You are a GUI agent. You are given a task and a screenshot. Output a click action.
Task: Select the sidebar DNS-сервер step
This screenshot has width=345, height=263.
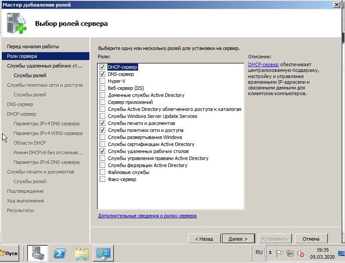point(20,104)
